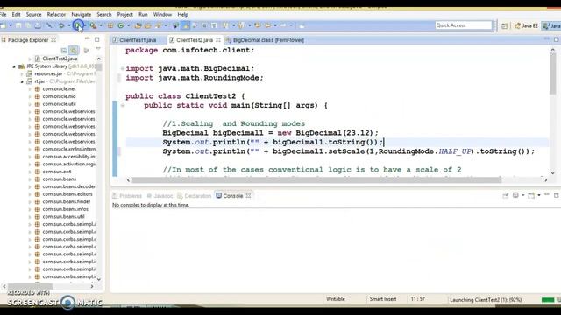This screenshot has width=561, height=315.
Task: Open the Run menu
Action: pyautogui.click(x=143, y=15)
